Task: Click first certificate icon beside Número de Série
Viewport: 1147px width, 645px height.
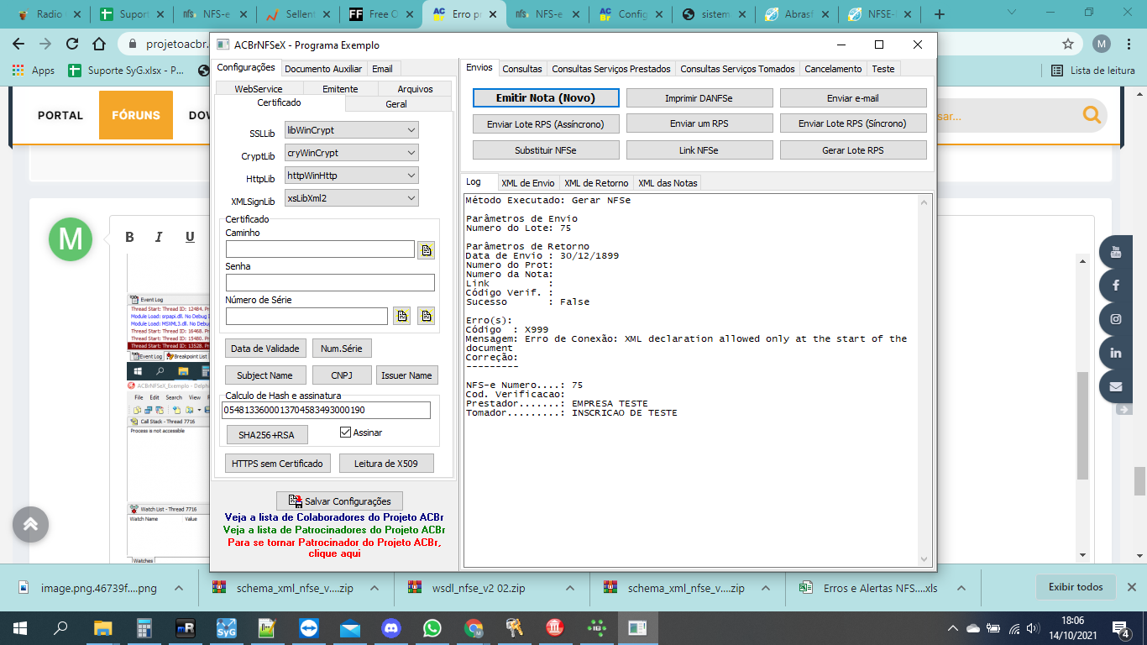Action: click(401, 316)
